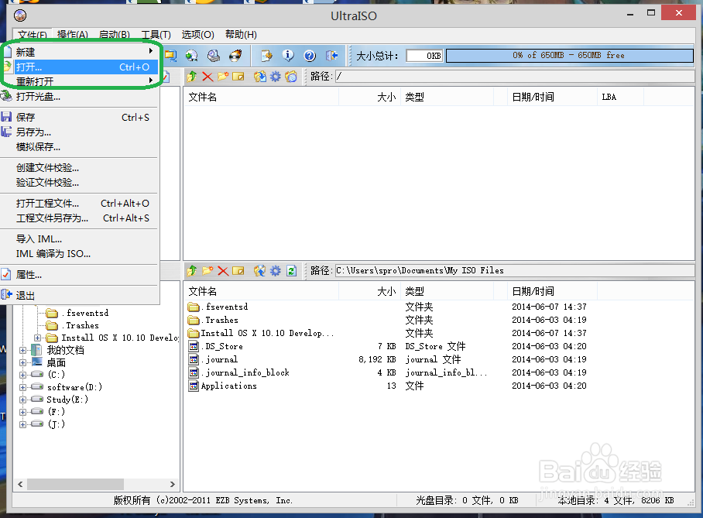This screenshot has height=518, width=703.
Task: Choose 打开光盘... menu item
Action: pos(80,97)
